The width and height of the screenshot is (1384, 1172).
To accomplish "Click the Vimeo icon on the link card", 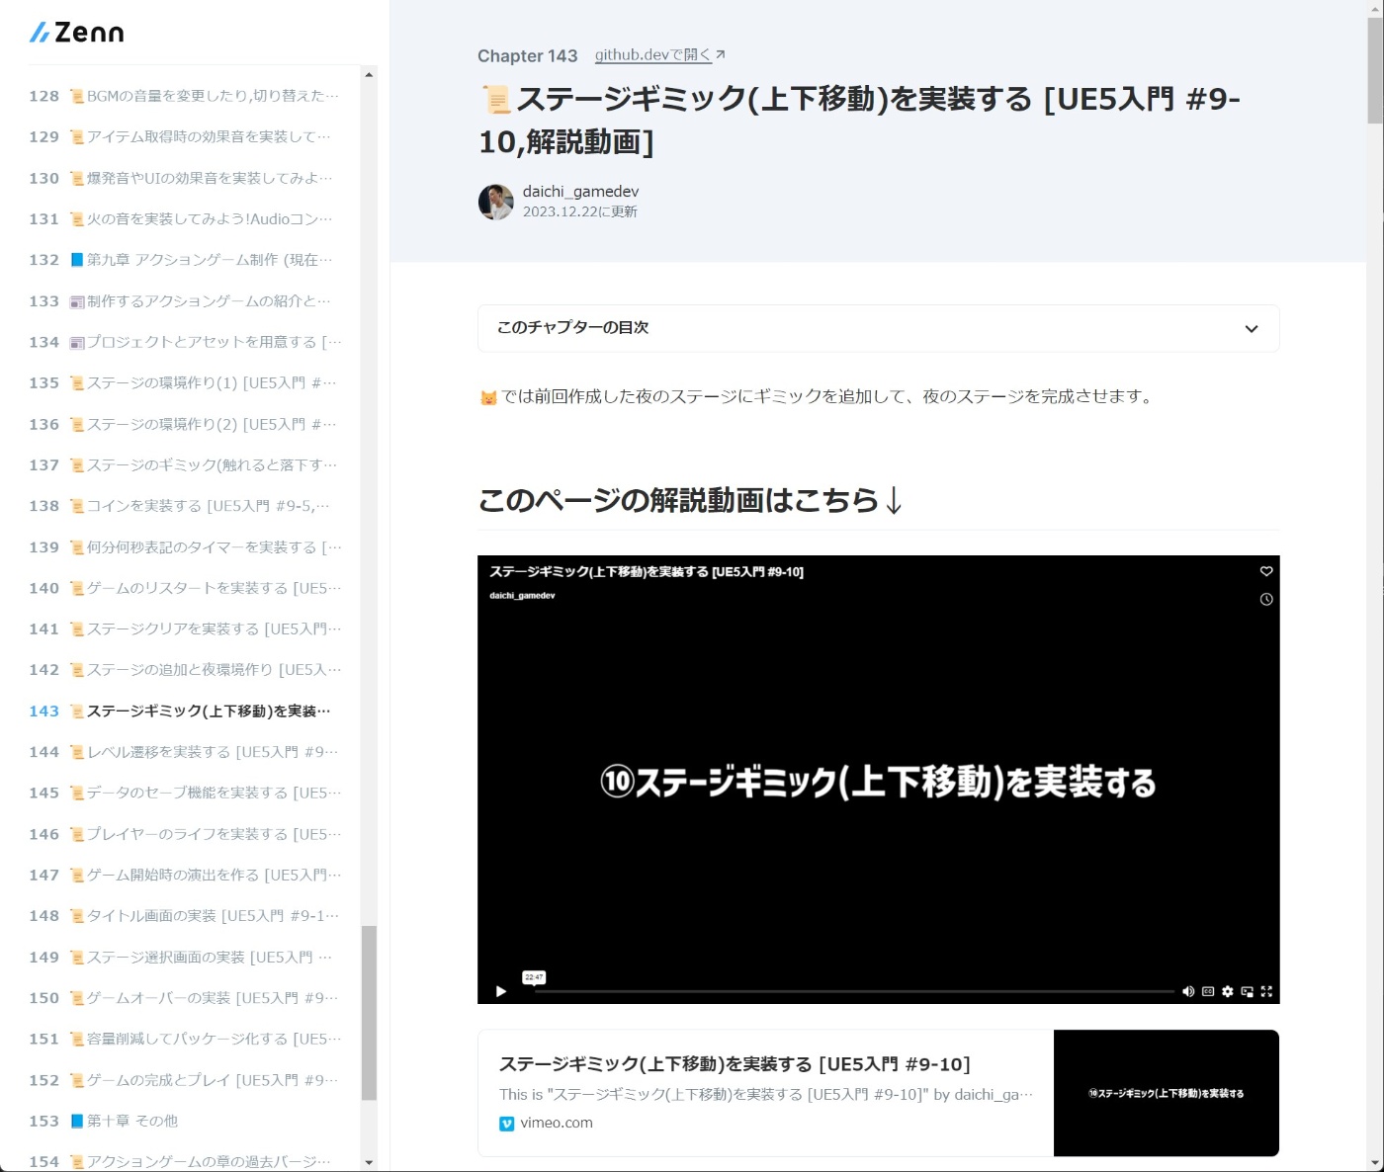I will [505, 1123].
